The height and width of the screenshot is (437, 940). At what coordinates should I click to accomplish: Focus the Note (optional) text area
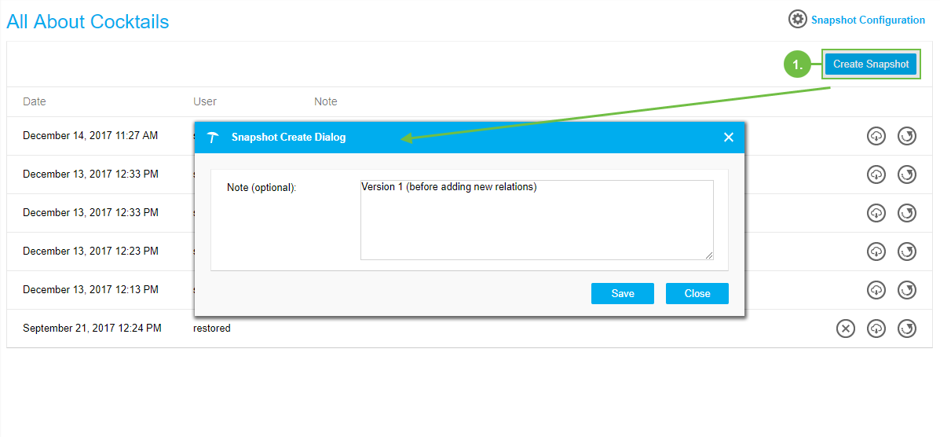536,220
